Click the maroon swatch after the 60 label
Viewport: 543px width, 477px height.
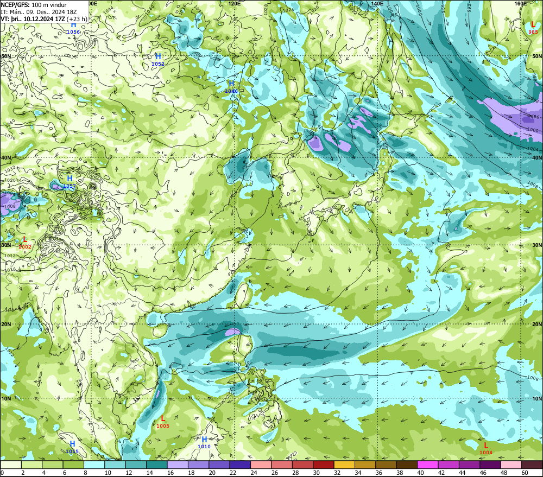[x=532, y=465]
